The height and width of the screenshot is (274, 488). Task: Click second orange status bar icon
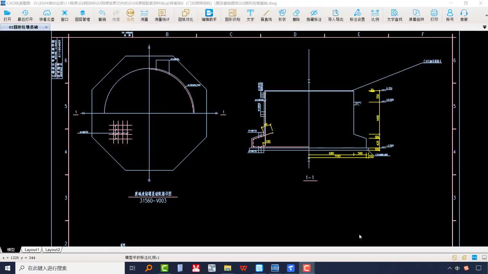pyautogui.click(x=464, y=258)
